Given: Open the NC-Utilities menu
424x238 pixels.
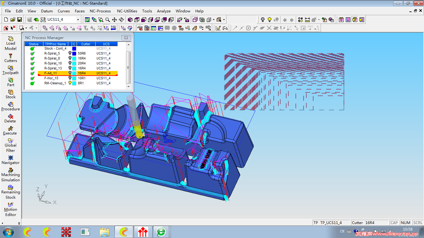Looking at the screenshot, I should 127,11.
